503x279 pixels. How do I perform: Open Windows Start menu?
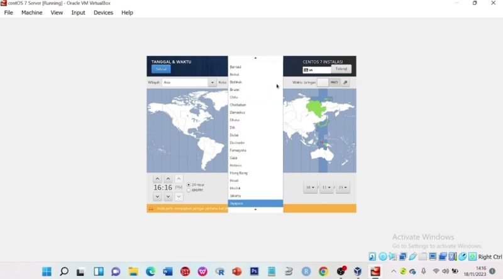pyautogui.click(x=47, y=271)
